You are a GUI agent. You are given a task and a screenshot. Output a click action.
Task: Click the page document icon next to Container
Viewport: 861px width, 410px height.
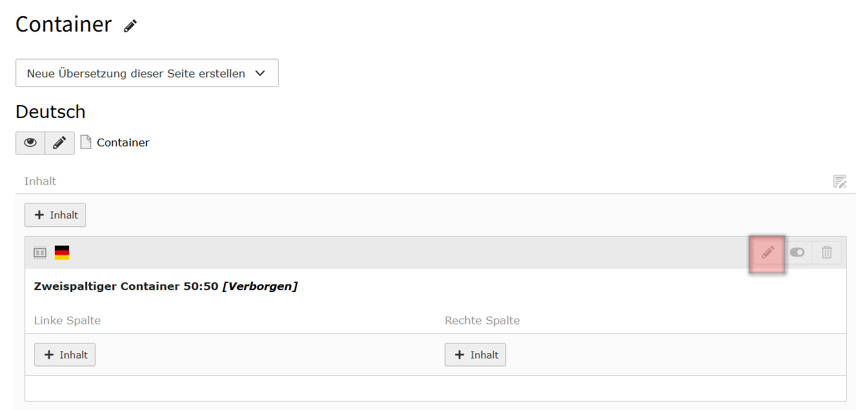(86, 142)
